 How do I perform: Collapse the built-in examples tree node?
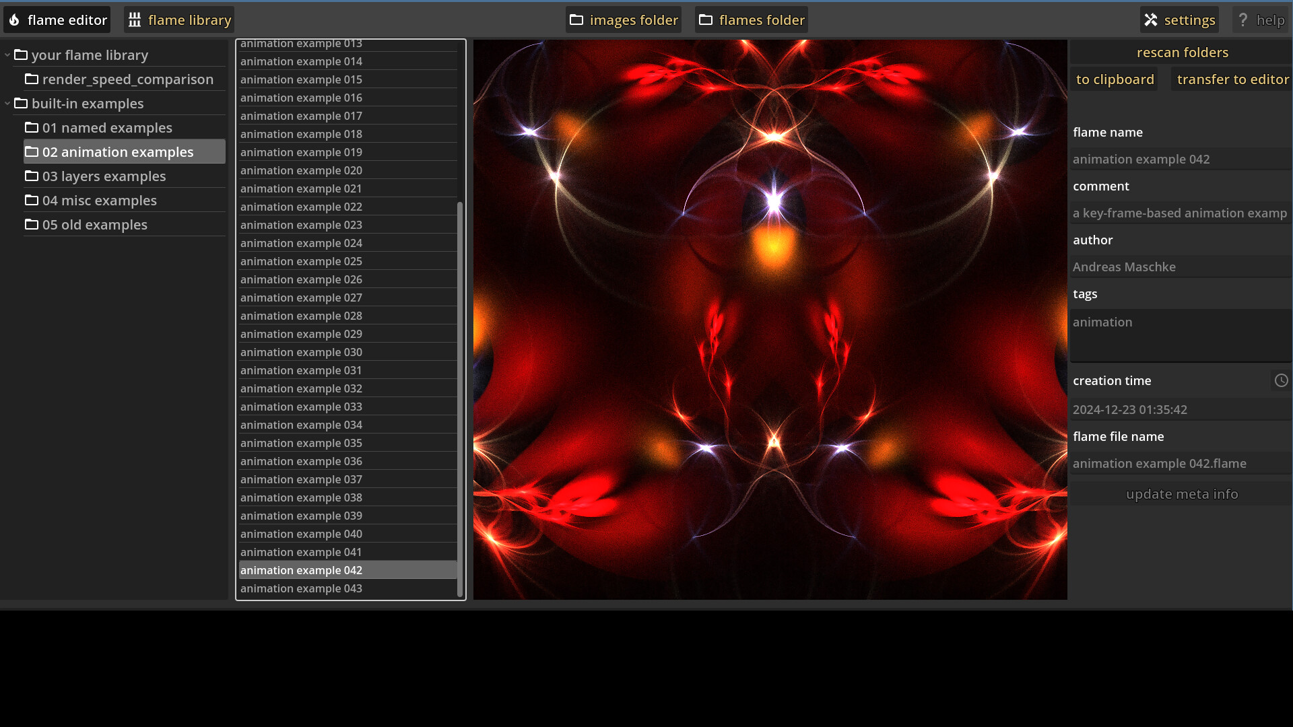tap(7, 103)
